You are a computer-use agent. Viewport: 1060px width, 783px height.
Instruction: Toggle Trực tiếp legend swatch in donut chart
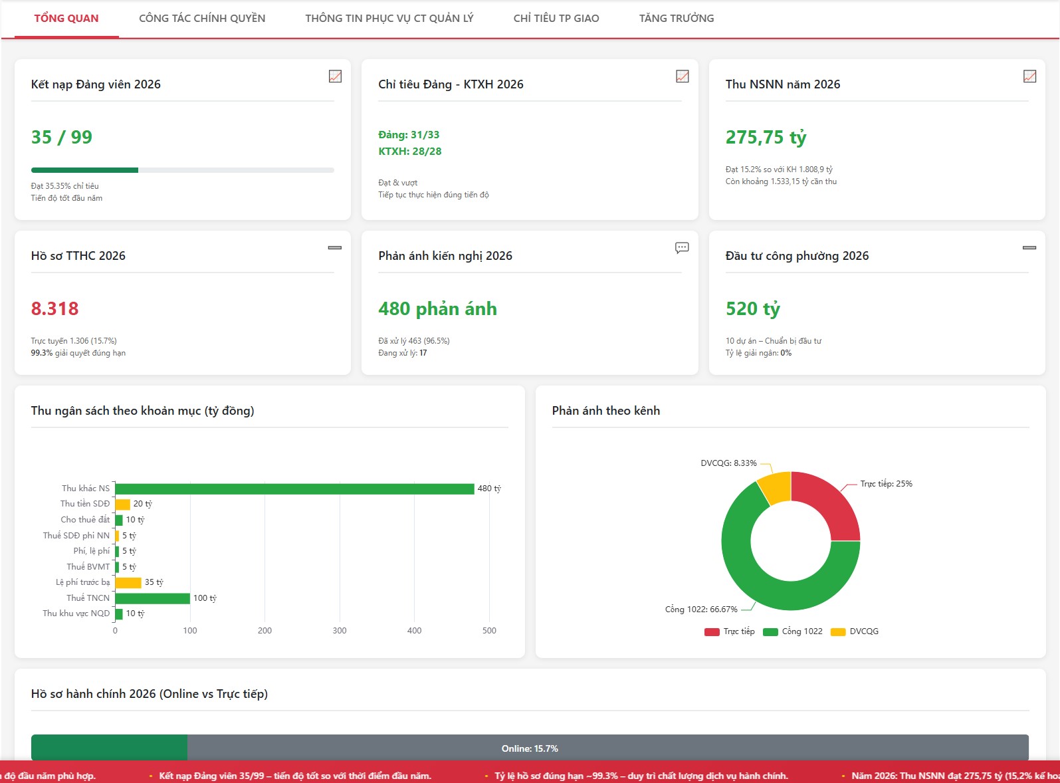tap(712, 631)
